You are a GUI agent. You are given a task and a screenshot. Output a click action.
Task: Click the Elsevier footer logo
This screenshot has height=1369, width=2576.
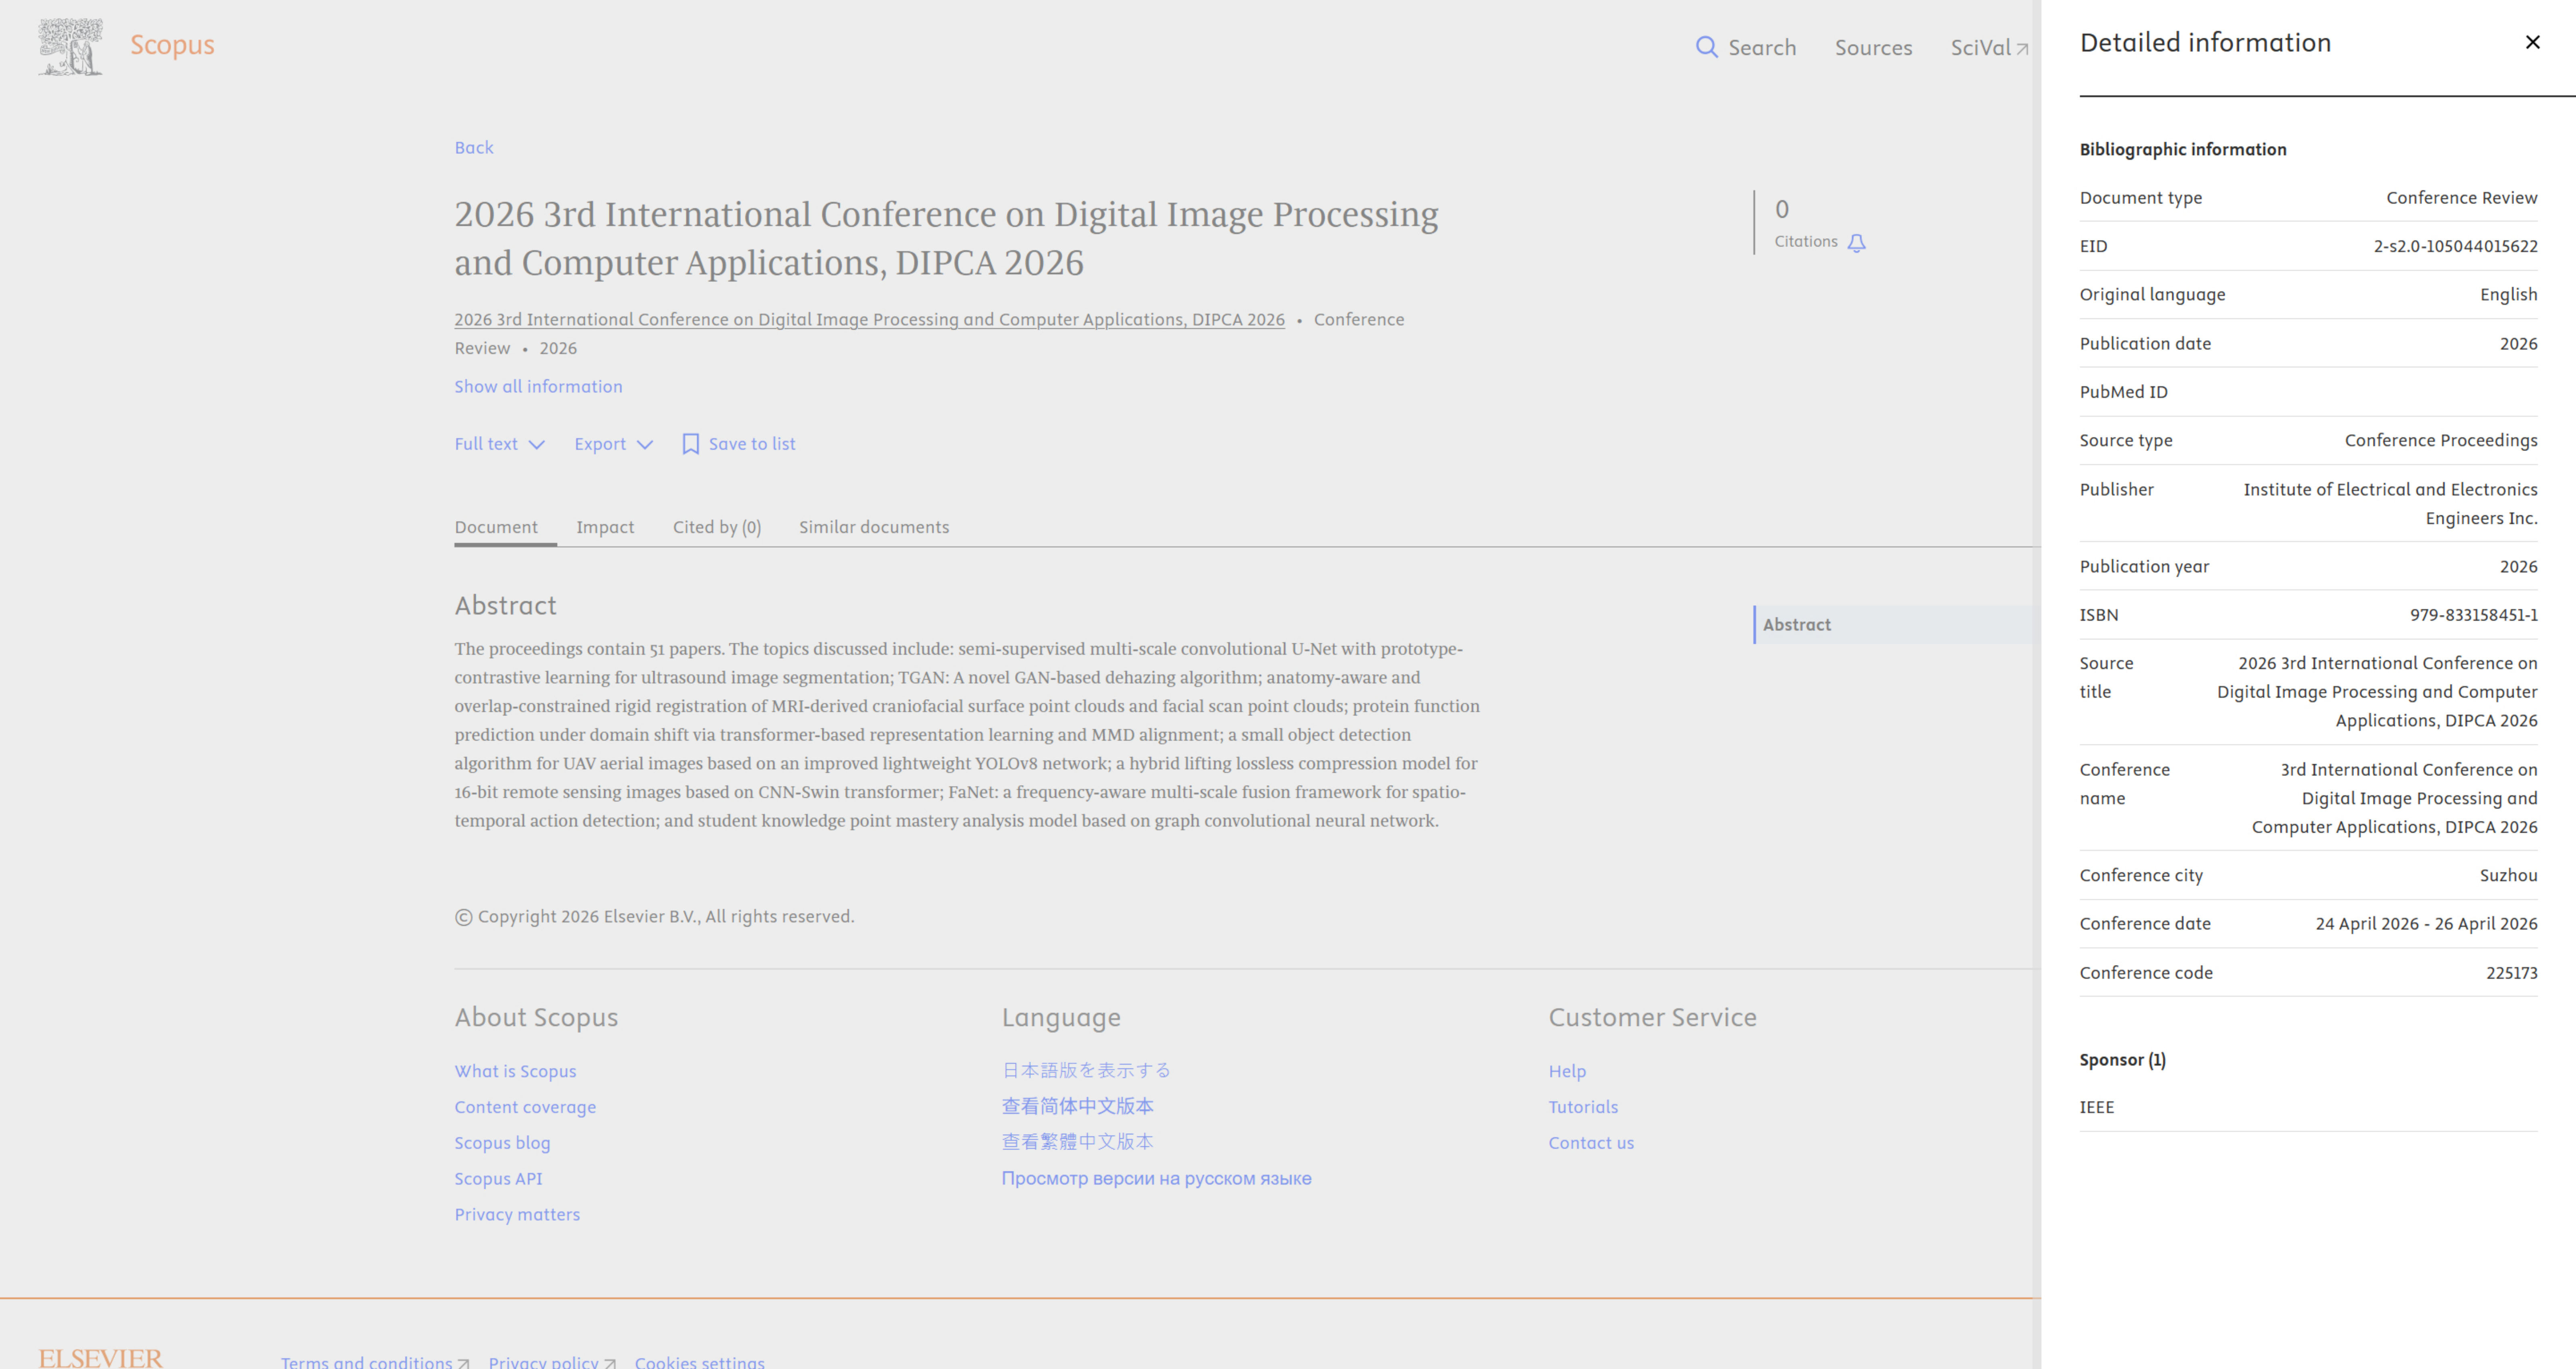pos(100,1358)
